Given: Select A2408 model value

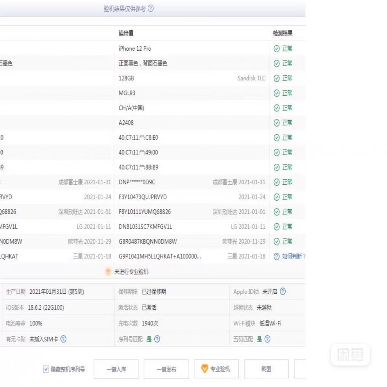Looking at the screenshot, I should [x=126, y=123].
